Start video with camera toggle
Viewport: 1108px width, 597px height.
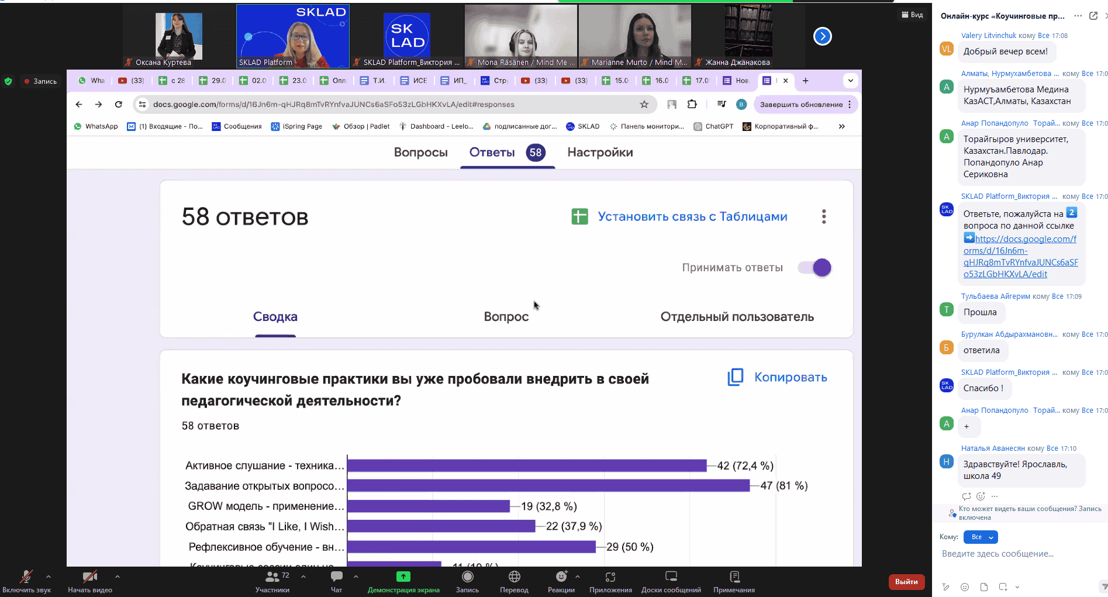(89, 577)
